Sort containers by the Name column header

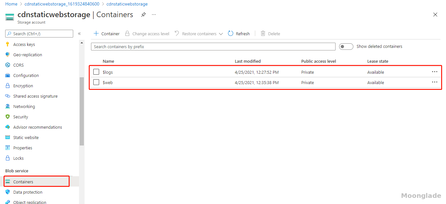(x=108, y=61)
